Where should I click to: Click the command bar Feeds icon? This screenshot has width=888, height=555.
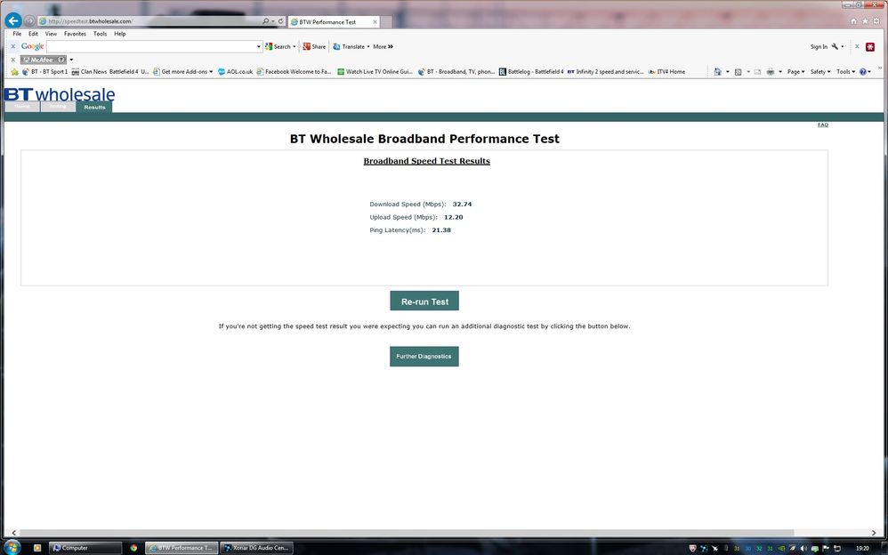click(x=738, y=72)
